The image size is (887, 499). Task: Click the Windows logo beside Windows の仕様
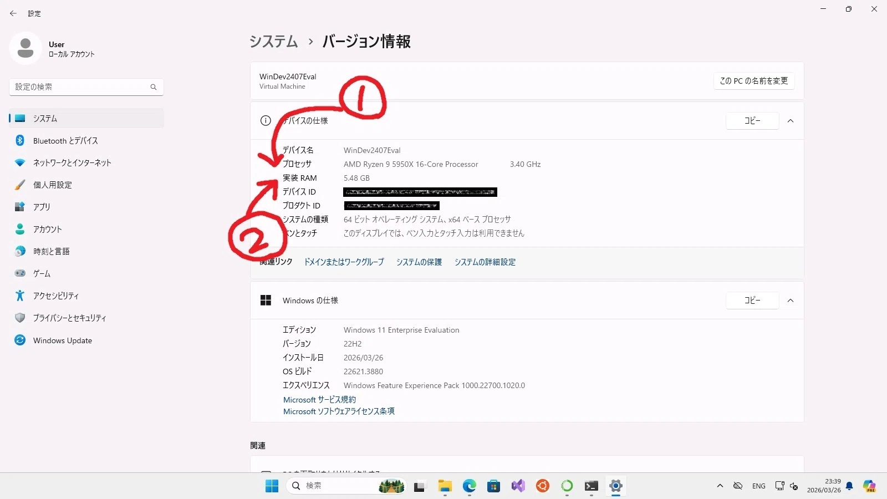point(266,300)
